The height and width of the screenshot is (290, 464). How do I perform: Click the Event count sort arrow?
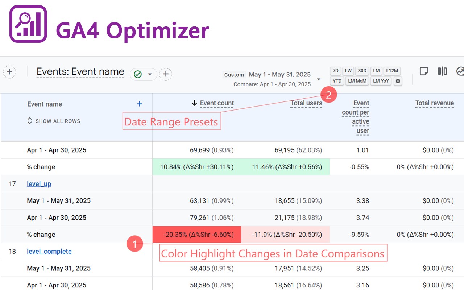coord(194,103)
